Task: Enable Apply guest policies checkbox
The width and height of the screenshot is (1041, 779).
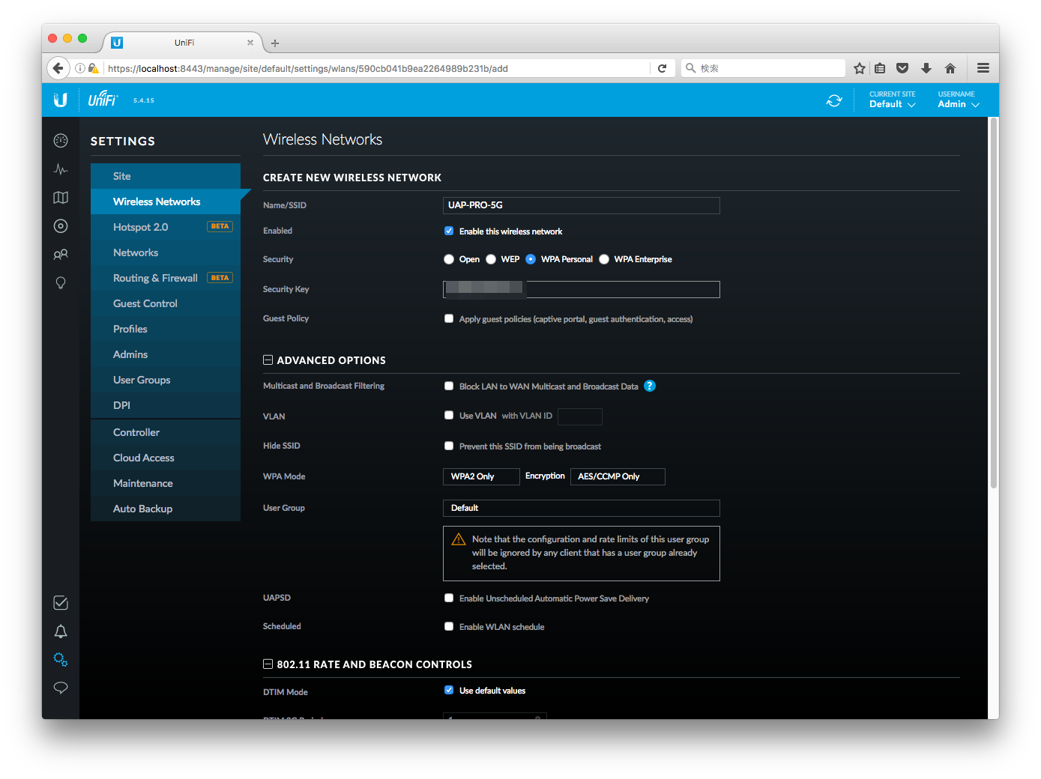Action: coord(449,318)
